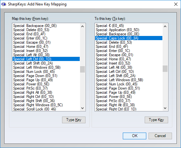Select Left Shift (00_2A) in From key list
The width and height of the screenshot is (181, 148).
[x=46, y=63]
